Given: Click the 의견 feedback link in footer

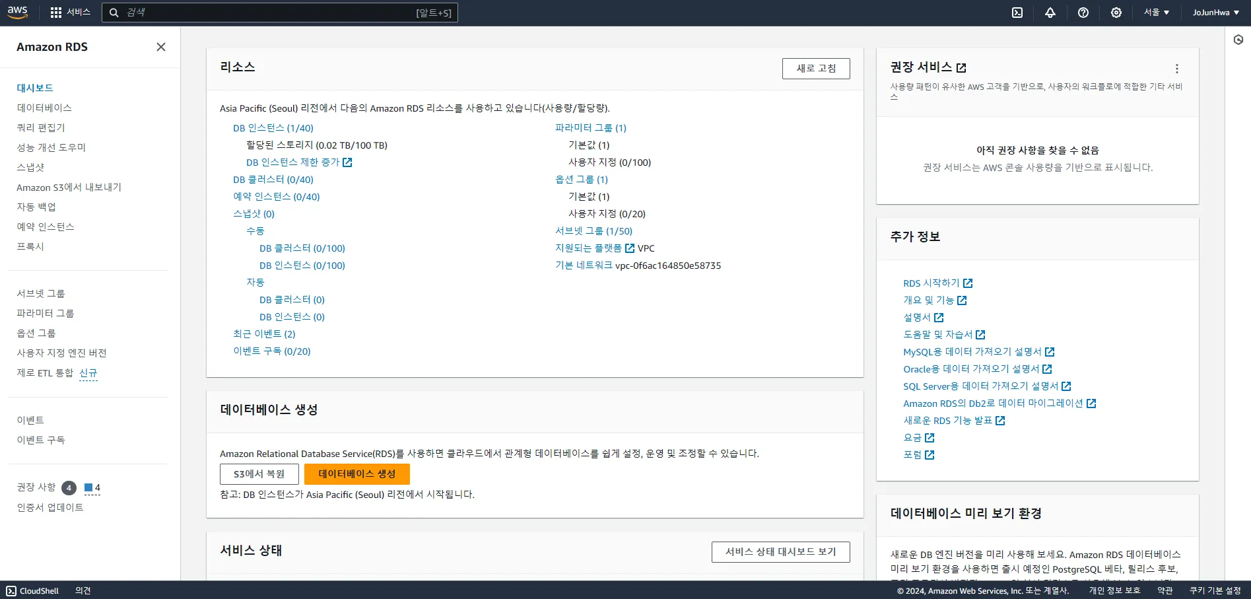Looking at the screenshot, I should coord(83,591).
